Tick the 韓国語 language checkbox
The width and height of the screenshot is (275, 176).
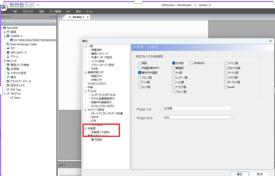tap(174, 68)
